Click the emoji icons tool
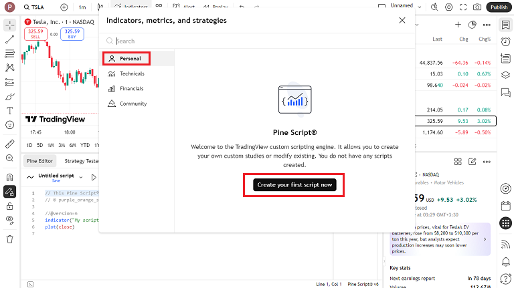514x288 pixels. click(x=10, y=125)
